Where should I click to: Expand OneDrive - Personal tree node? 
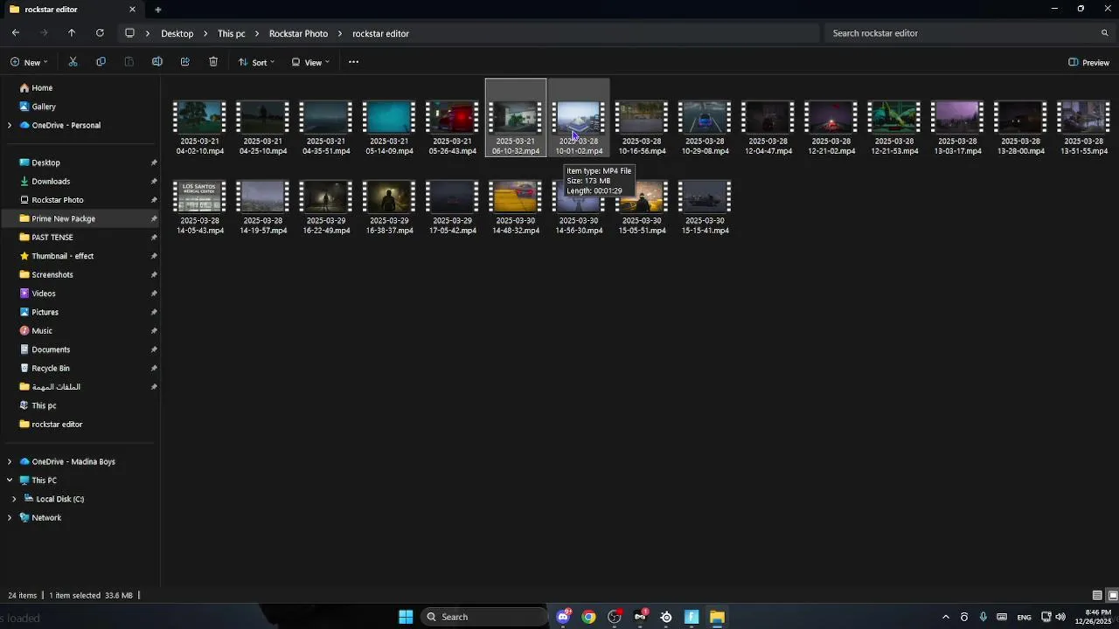click(x=10, y=125)
